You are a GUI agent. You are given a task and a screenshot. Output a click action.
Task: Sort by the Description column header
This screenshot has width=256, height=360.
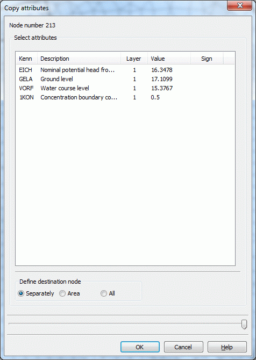[79, 59]
